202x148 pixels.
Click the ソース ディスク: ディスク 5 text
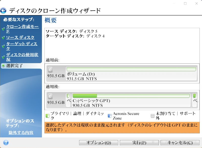click(x=71, y=31)
